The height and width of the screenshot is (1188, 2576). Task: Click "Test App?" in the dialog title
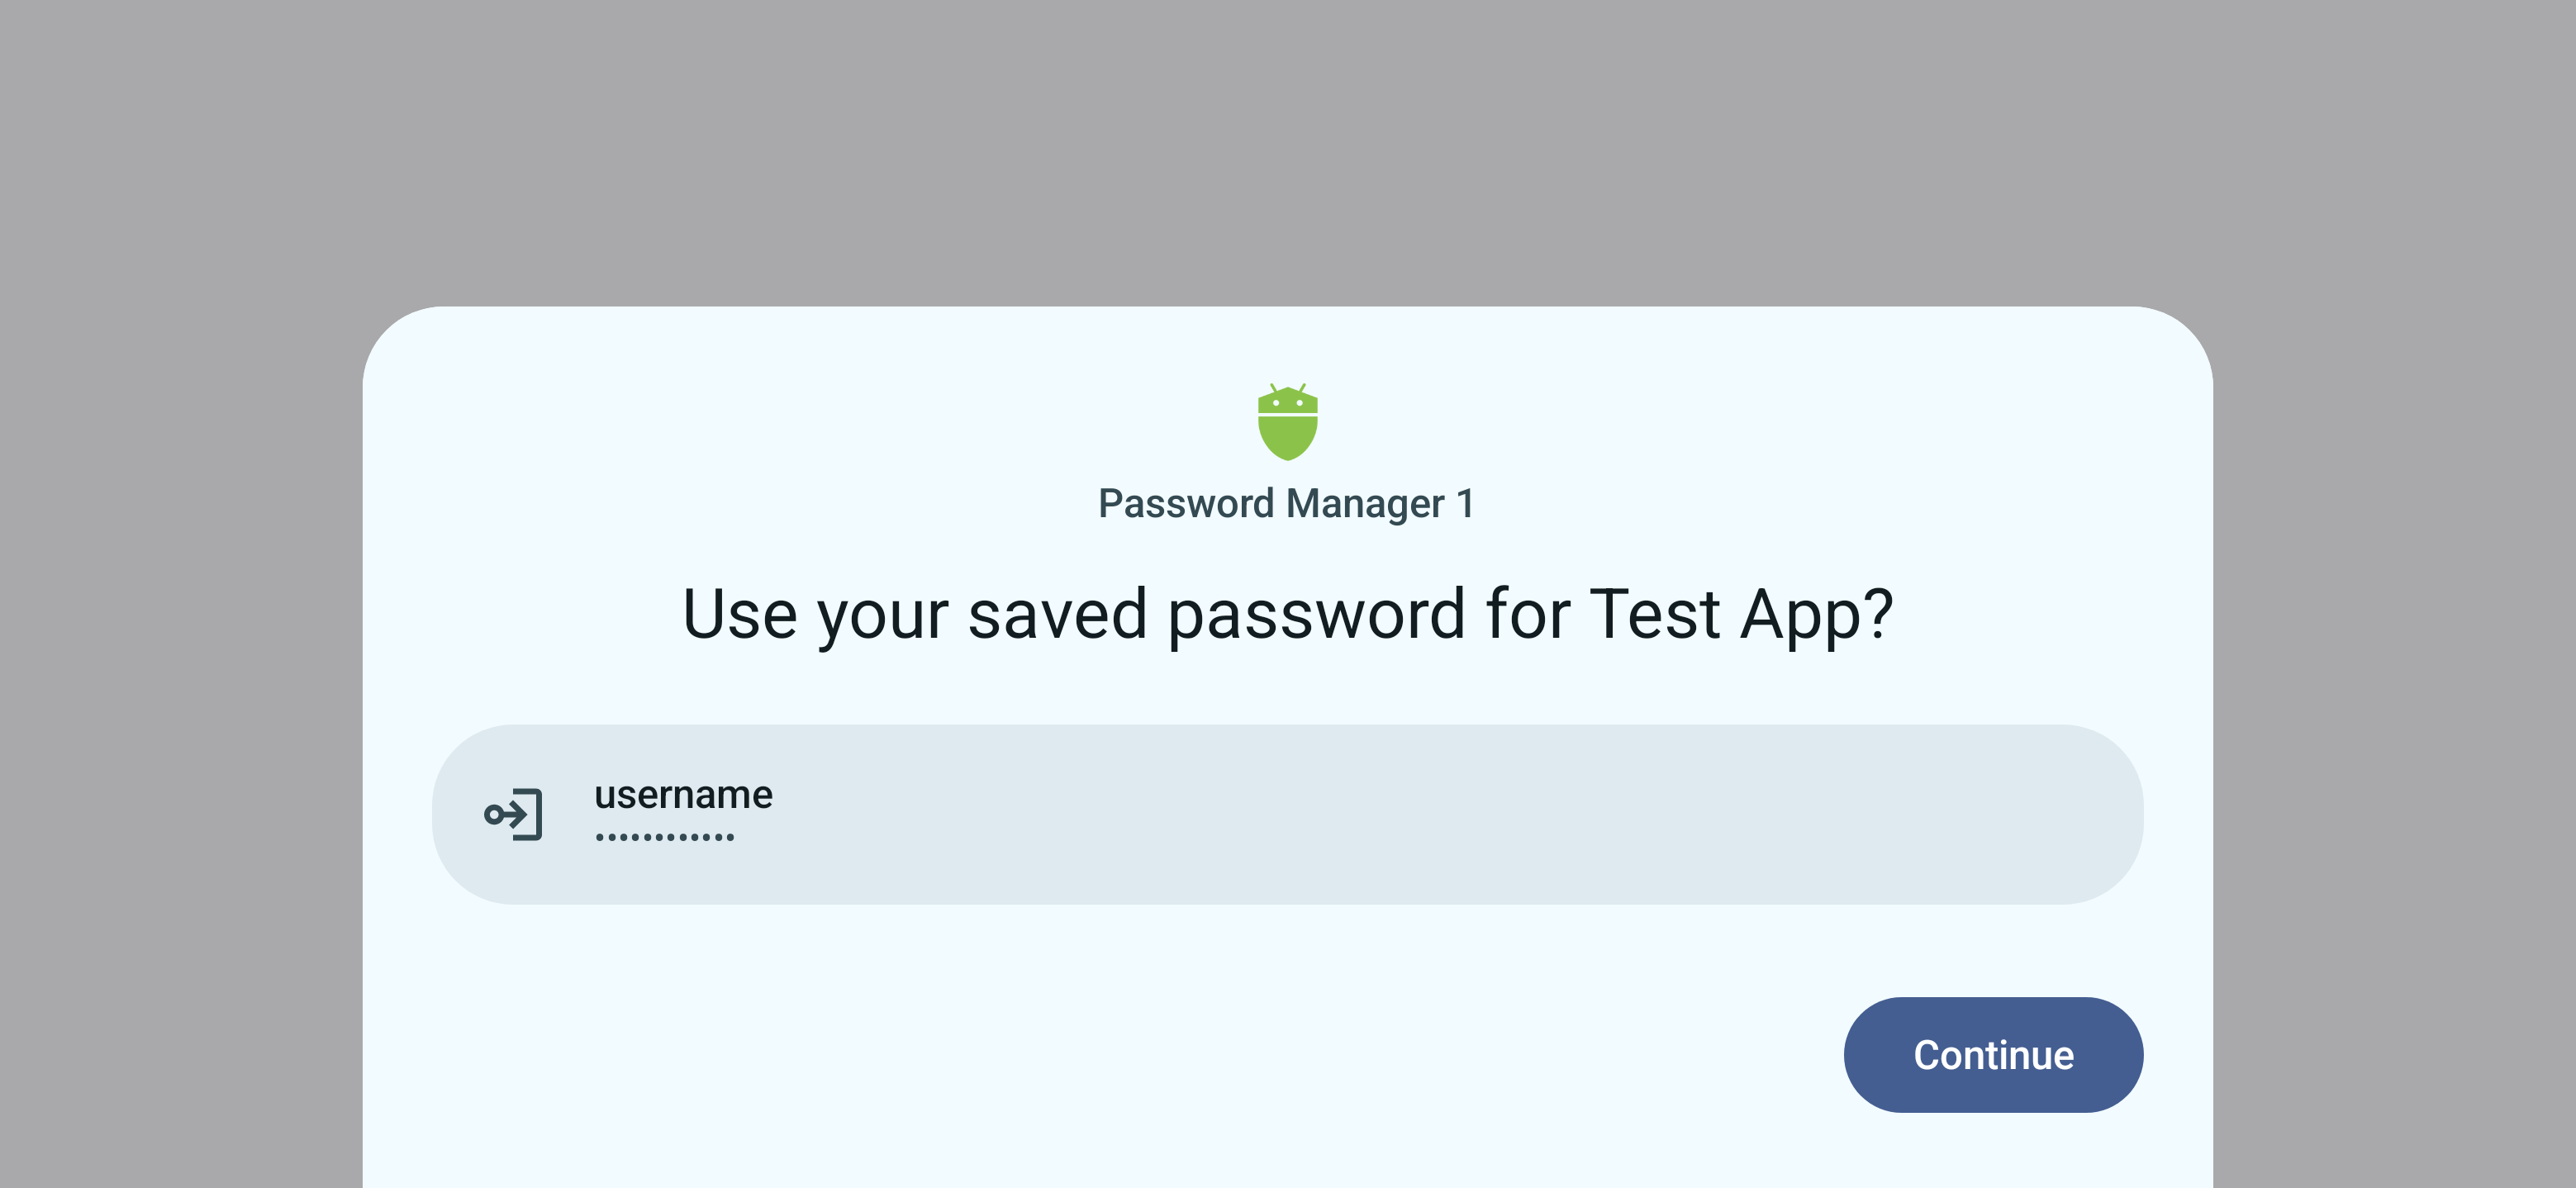tap(1740, 613)
